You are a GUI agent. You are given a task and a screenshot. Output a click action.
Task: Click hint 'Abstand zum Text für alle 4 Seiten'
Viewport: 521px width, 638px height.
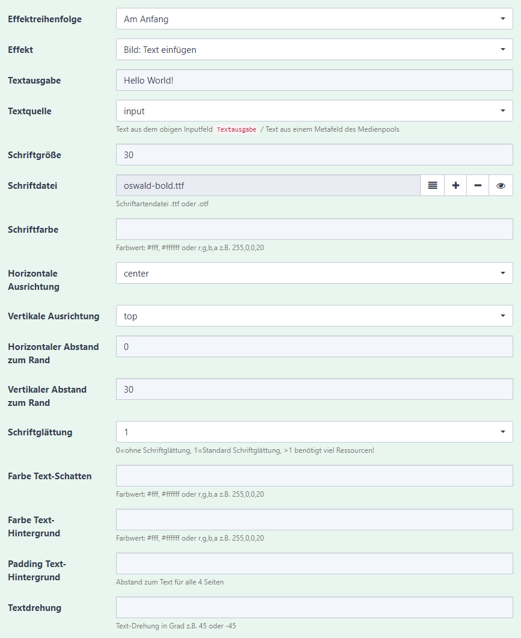click(x=169, y=582)
